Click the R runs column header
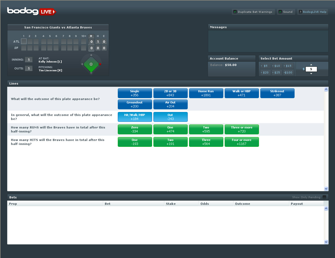 pos(91,36)
